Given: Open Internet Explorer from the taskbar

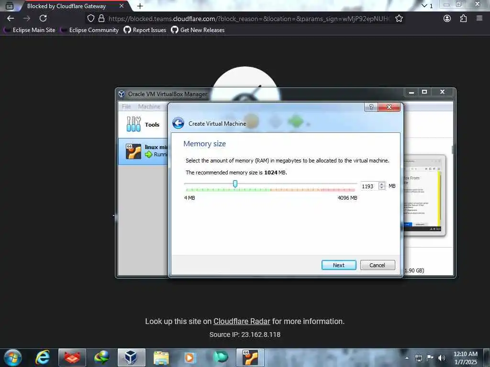Looking at the screenshot, I should click(x=43, y=357).
